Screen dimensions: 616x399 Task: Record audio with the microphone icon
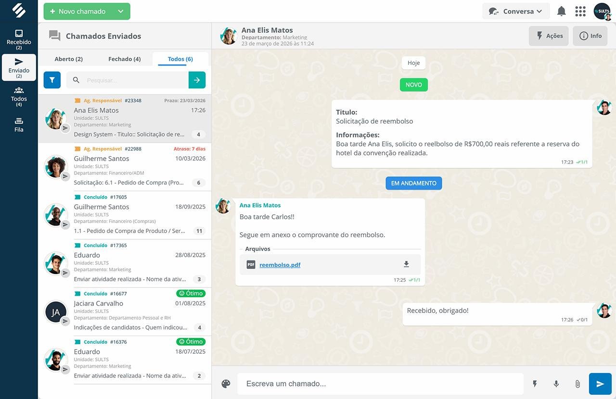coord(556,384)
